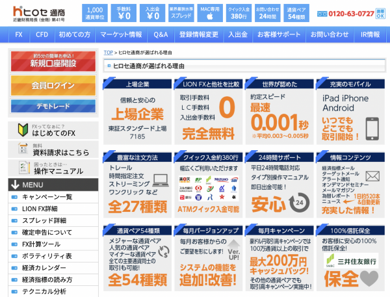Open the FX navigation tab
This screenshot has width=390, height=297.
(19, 34)
